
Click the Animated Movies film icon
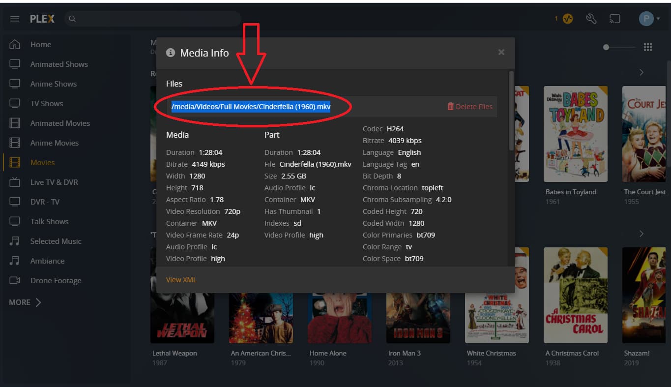click(x=15, y=123)
